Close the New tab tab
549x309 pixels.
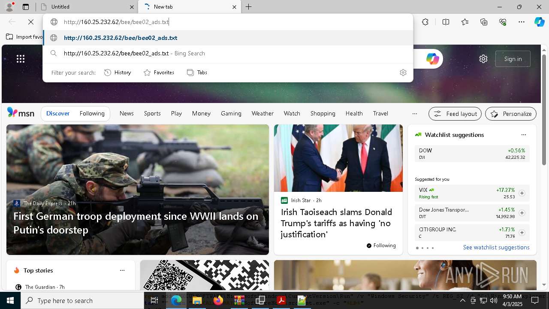[x=234, y=7]
